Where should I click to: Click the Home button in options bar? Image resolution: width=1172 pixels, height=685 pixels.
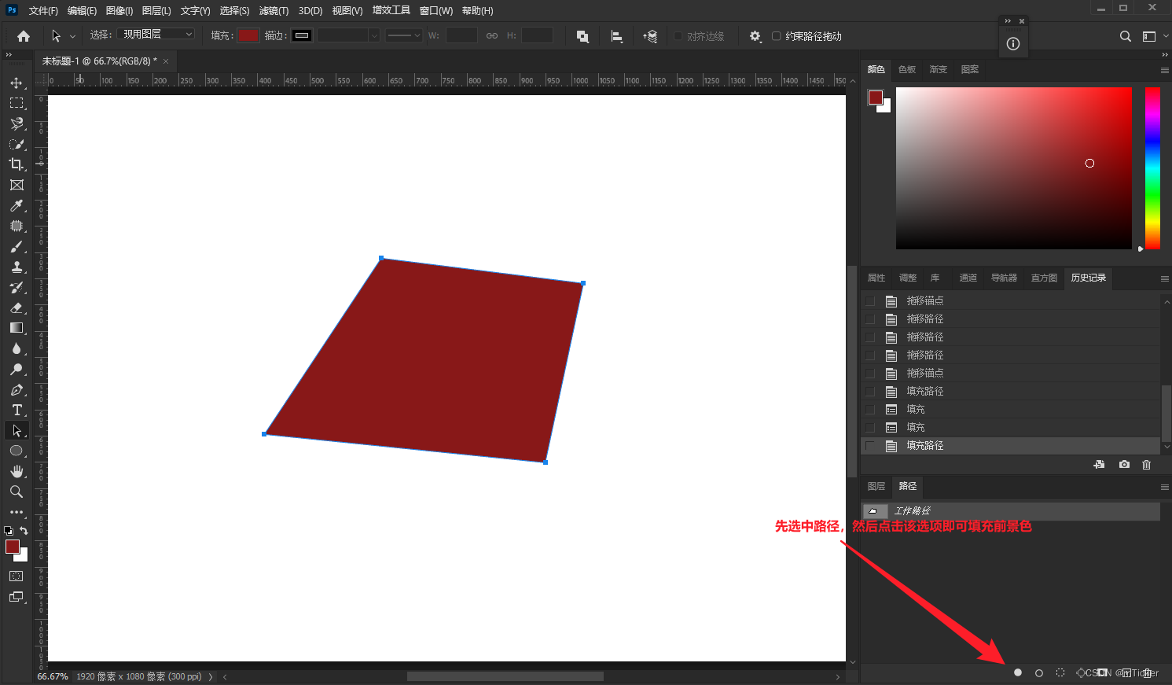coord(24,36)
